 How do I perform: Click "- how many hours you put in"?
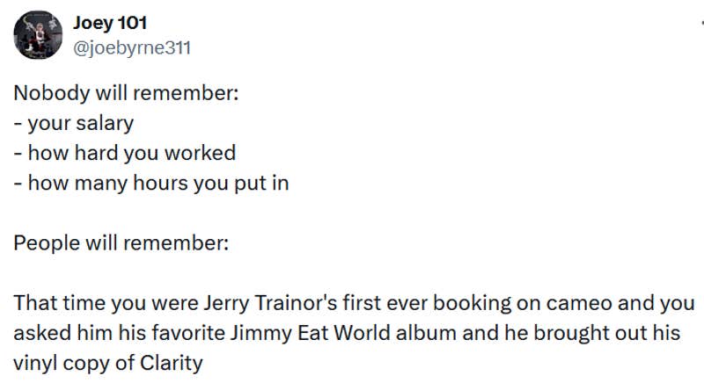pos(151,183)
